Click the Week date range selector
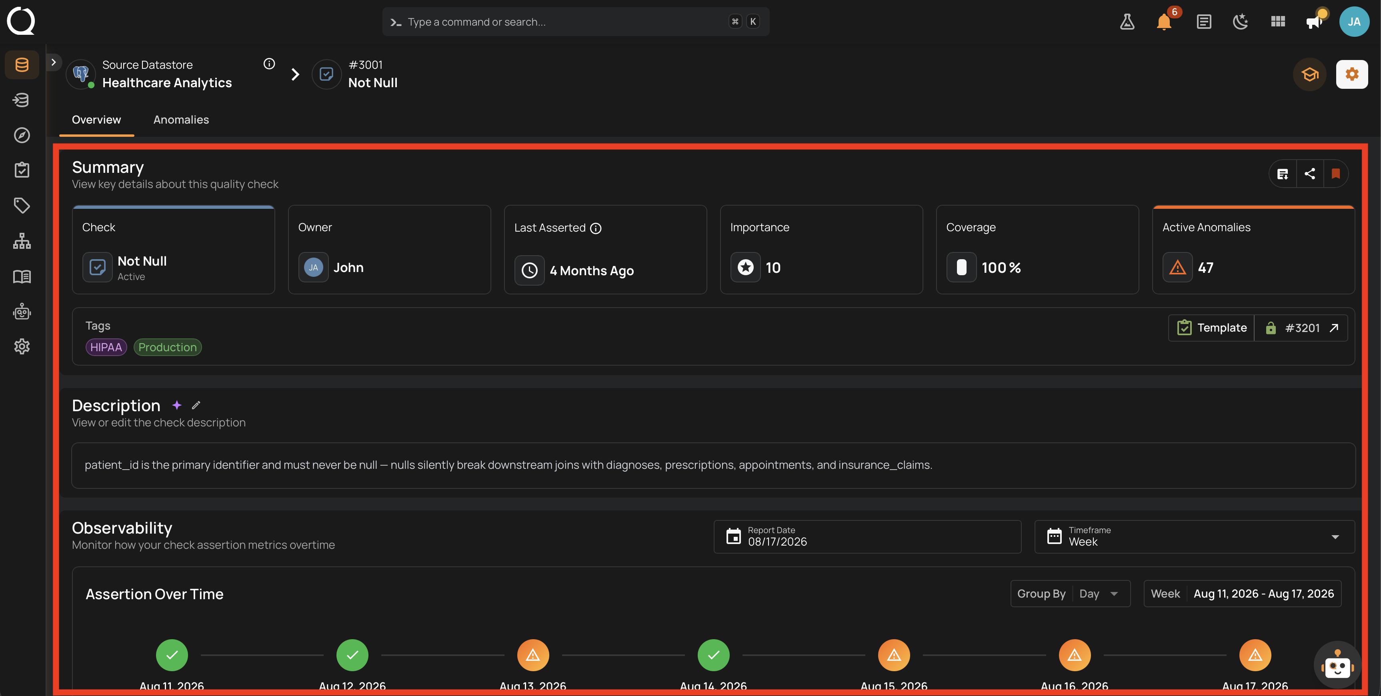Viewport: 1381px width, 696px height. [x=1242, y=594]
